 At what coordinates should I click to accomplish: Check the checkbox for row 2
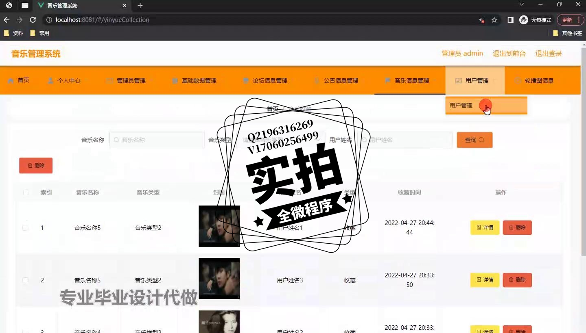(x=25, y=280)
